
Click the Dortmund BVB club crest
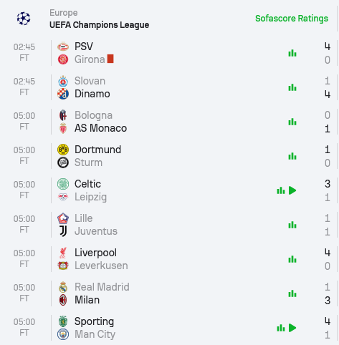[63, 150]
